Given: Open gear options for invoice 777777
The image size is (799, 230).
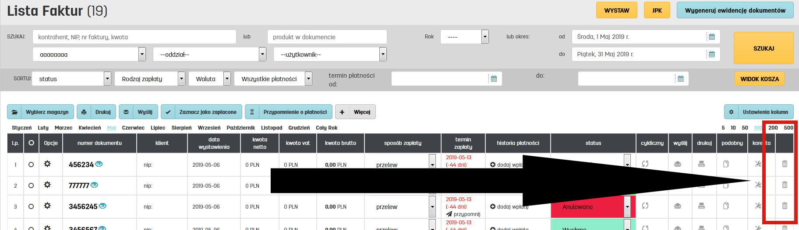Looking at the screenshot, I should click(x=47, y=185).
